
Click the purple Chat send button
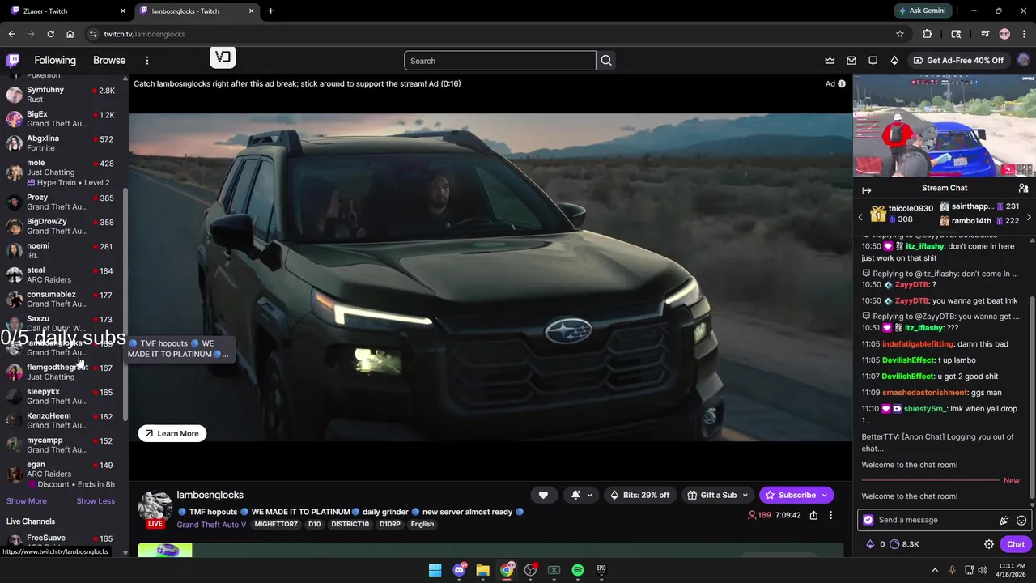1015,544
